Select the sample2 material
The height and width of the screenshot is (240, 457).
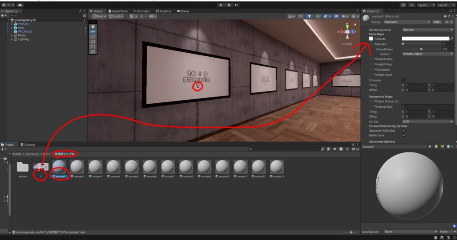tap(77, 169)
